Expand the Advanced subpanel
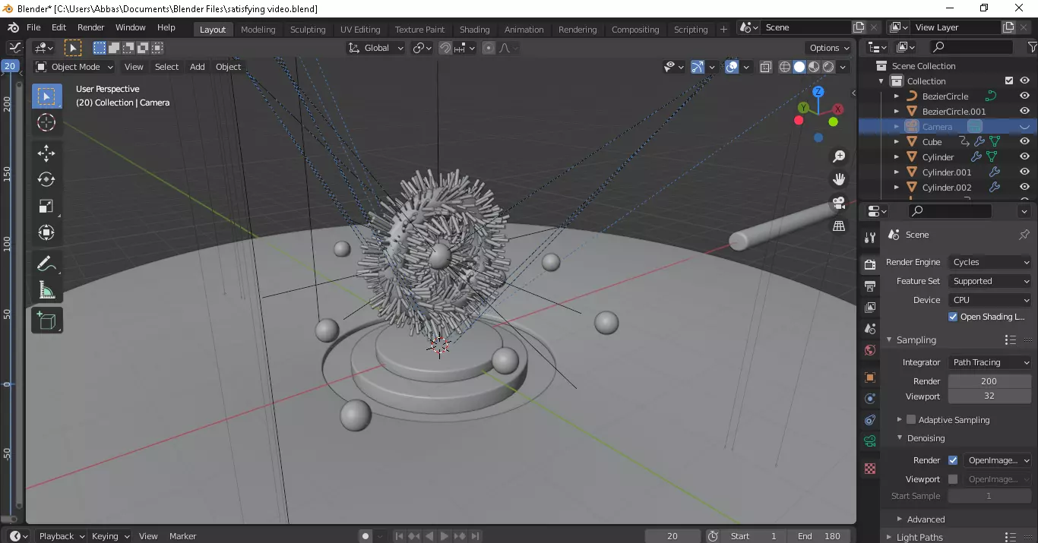1038x543 pixels. [926, 519]
